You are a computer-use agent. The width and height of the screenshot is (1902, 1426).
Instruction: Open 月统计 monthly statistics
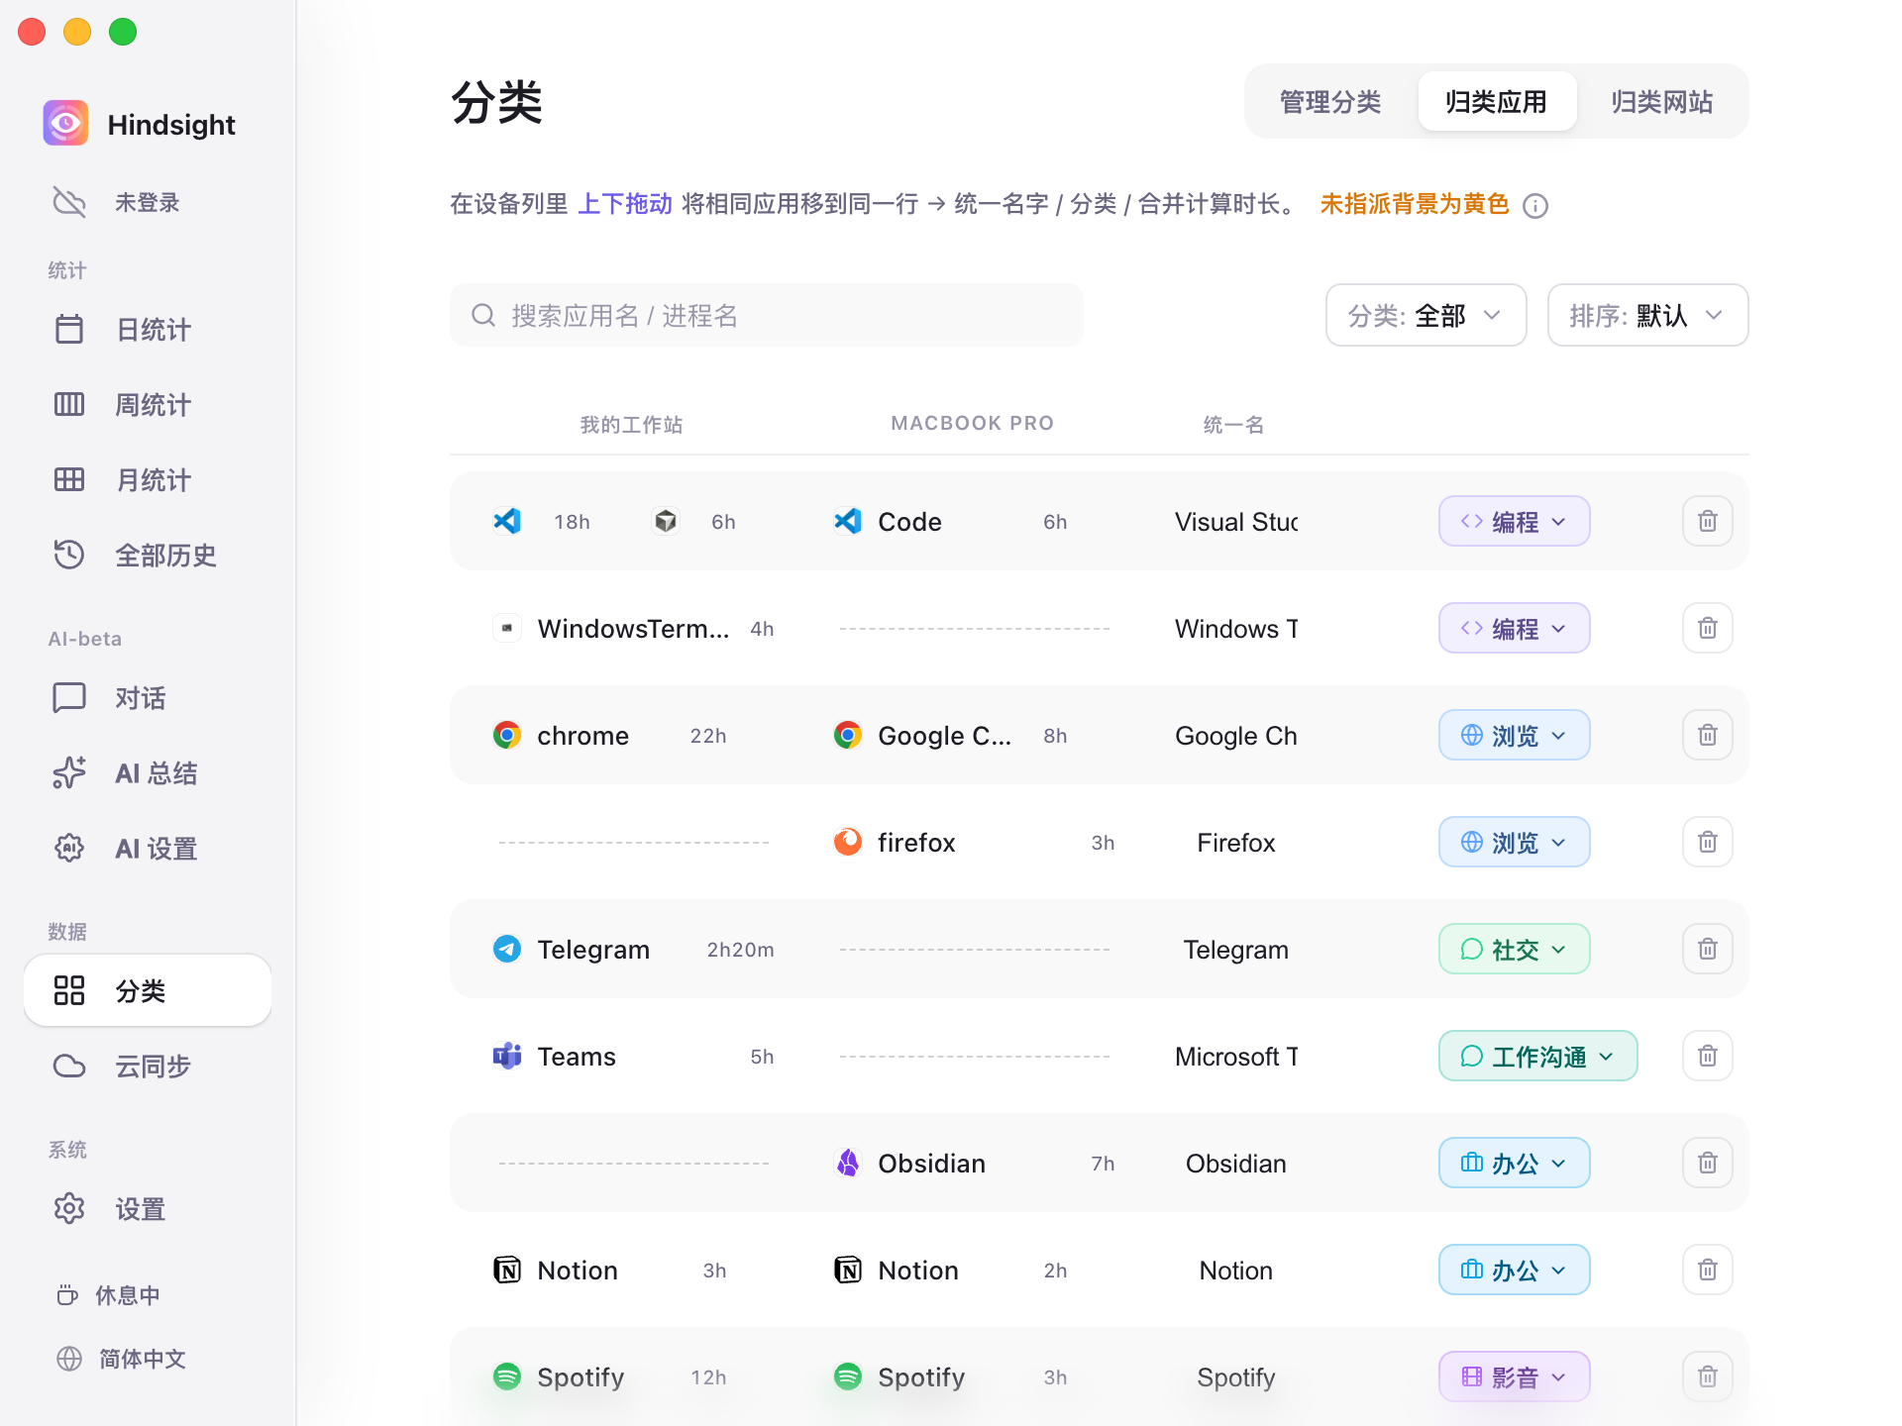click(x=148, y=480)
